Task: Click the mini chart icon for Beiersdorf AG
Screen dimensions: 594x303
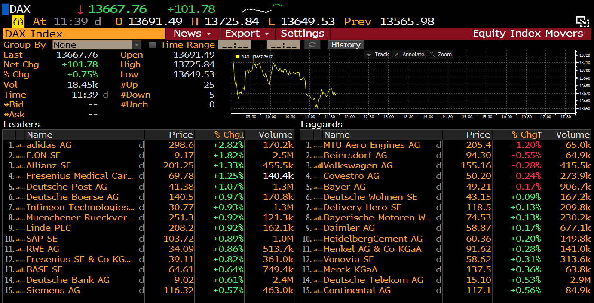Action: pyautogui.click(x=318, y=156)
